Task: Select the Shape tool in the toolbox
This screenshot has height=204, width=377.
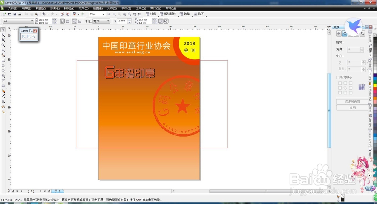Action: (3, 35)
